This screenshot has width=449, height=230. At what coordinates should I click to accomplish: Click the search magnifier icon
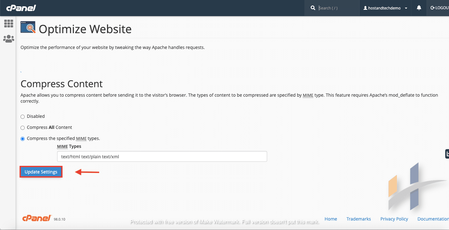[x=313, y=8]
